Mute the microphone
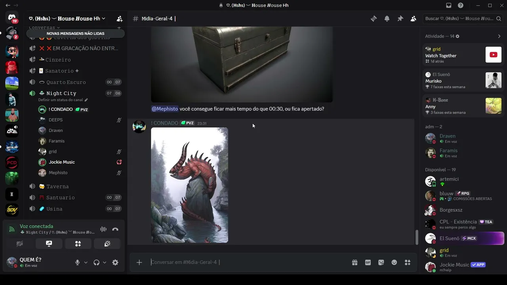The image size is (507, 285). click(77, 262)
